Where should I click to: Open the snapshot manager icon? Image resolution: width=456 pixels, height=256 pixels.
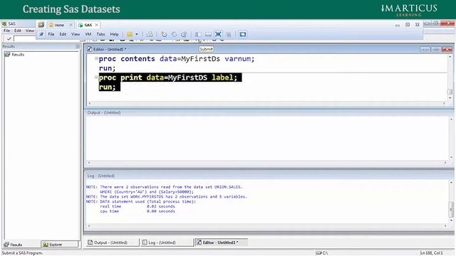click(184, 34)
